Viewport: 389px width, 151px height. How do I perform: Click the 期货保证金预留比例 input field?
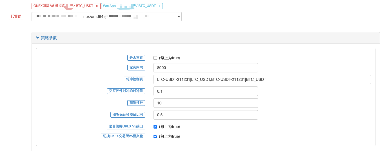206,115
